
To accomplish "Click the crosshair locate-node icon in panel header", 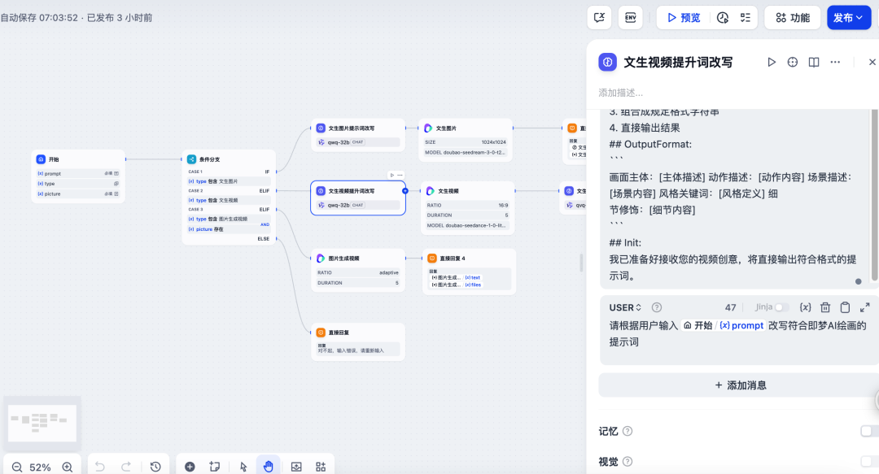I will tap(792, 62).
